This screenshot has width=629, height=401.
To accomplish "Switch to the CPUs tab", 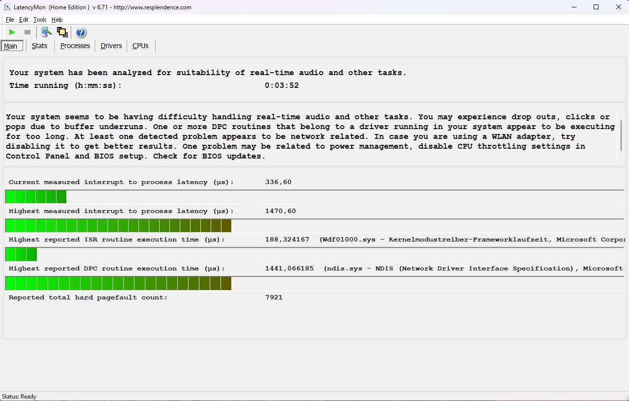I will (x=140, y=46).
